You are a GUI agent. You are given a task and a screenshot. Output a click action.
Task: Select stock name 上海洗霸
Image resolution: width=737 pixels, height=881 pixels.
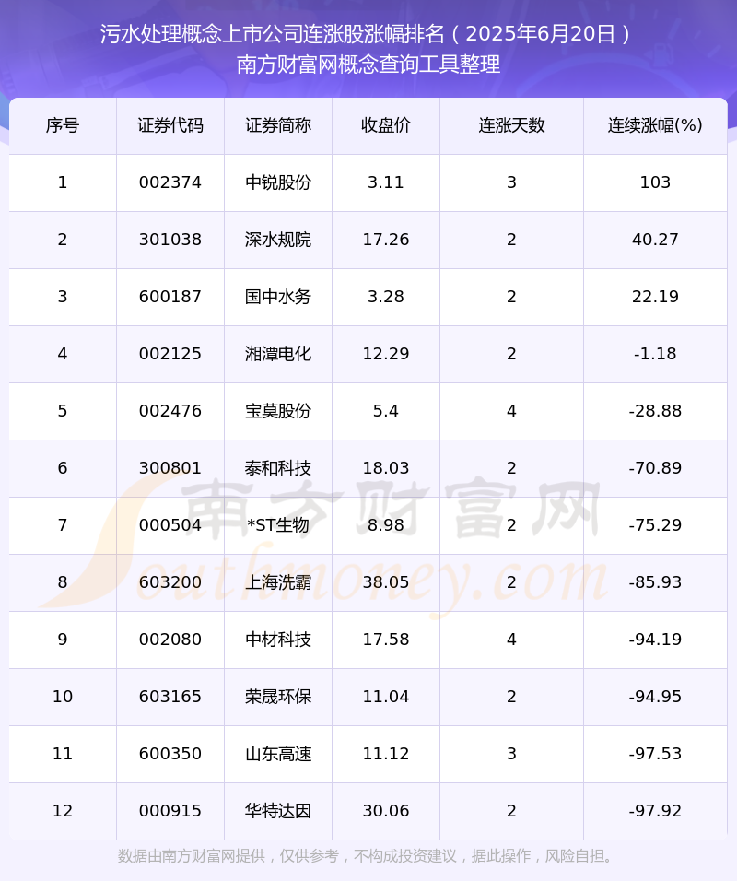pyautogui.click(x=278, y=582)
